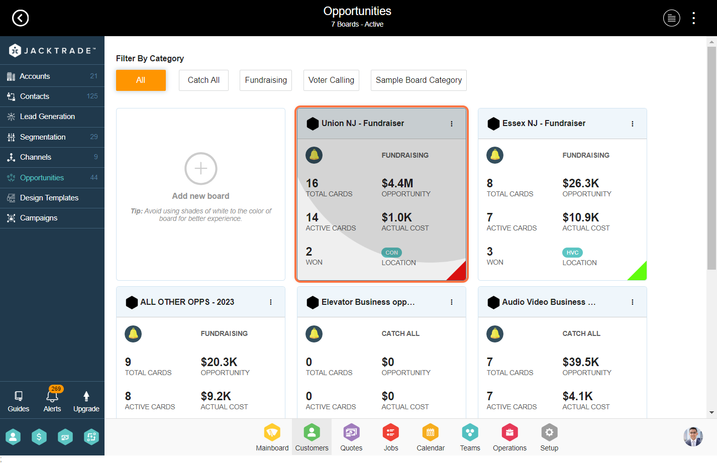Open Operations module
The height and width of the screenshot is (463, 717).
[x=509, y=437]
